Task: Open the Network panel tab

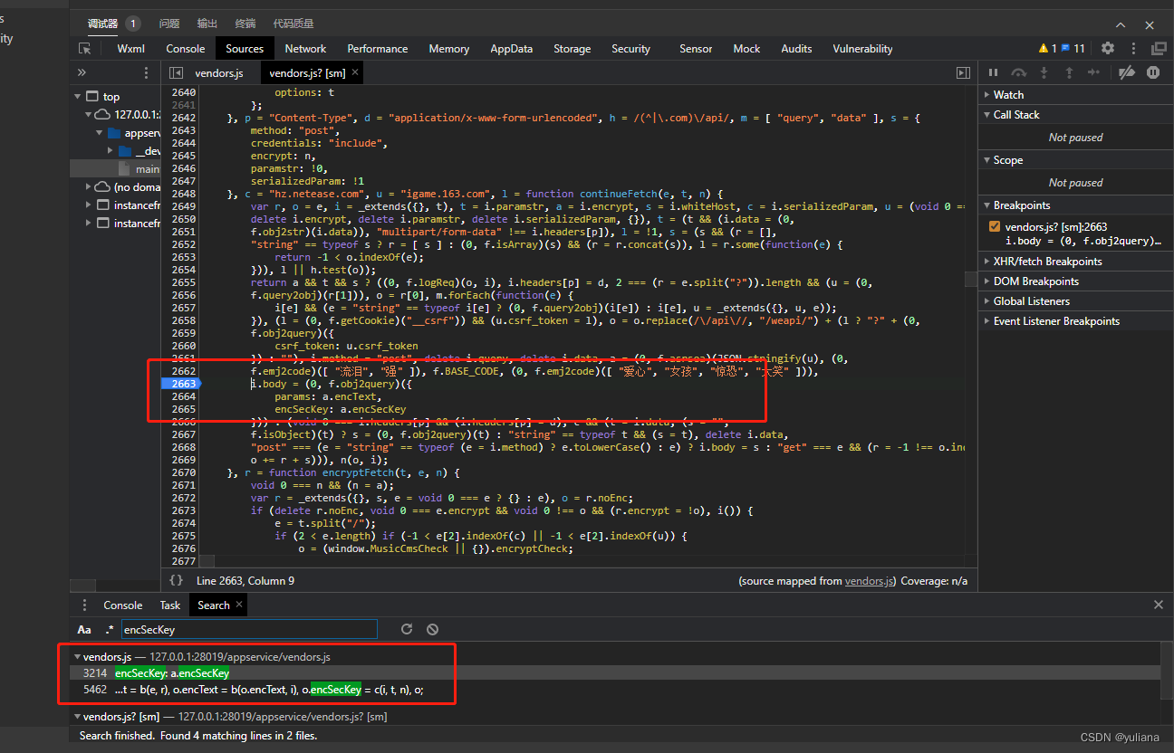Action: (x=305, y=49)
